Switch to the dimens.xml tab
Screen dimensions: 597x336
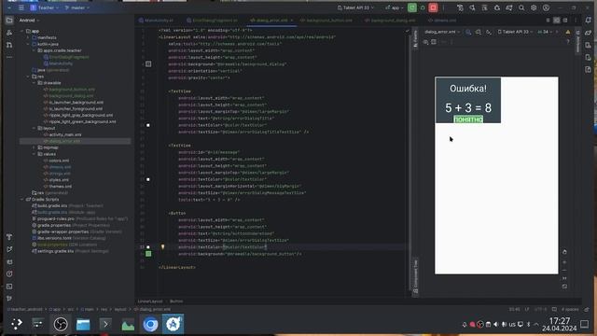(x=442, y=21)
